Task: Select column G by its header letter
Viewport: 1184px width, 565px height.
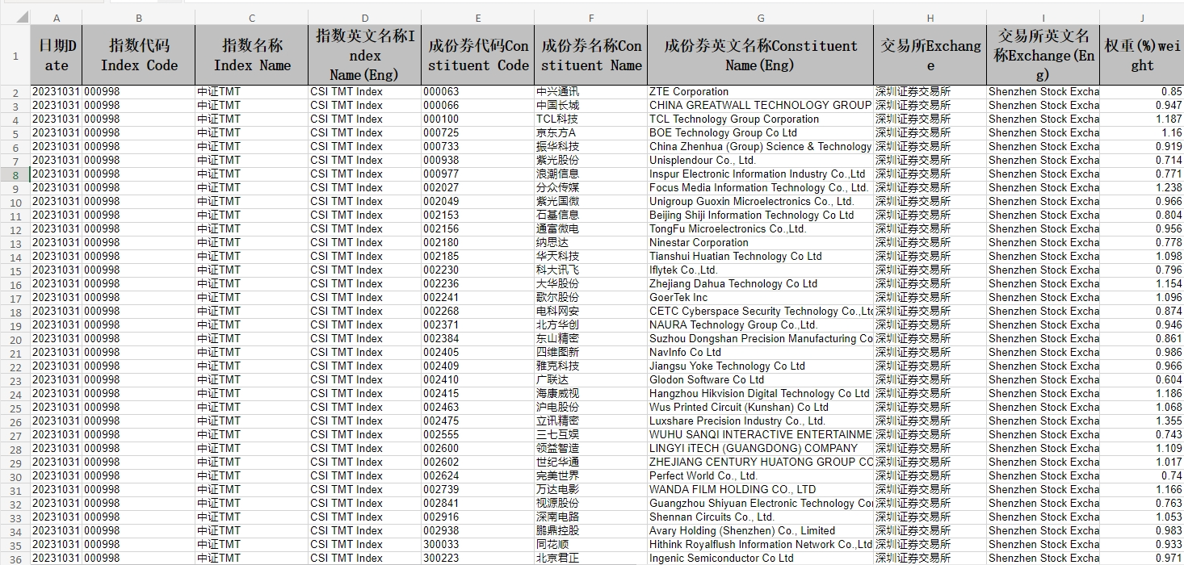Action: [x=761, y=17]
